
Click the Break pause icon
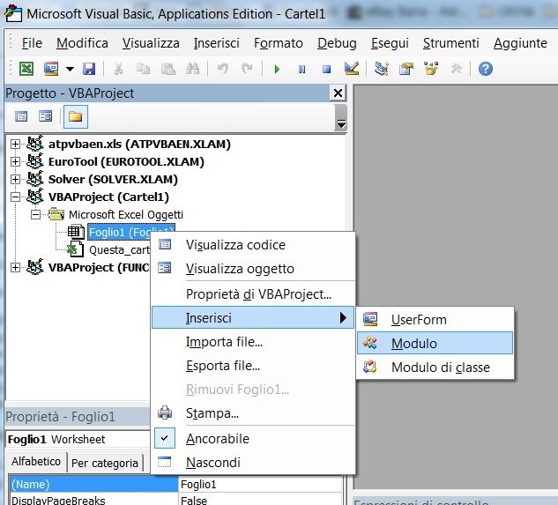[301, 69]
